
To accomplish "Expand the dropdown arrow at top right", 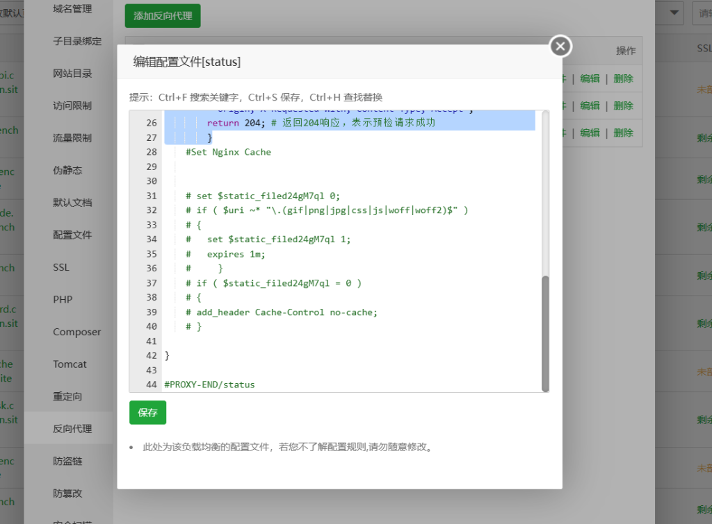I will click(674, 12).
